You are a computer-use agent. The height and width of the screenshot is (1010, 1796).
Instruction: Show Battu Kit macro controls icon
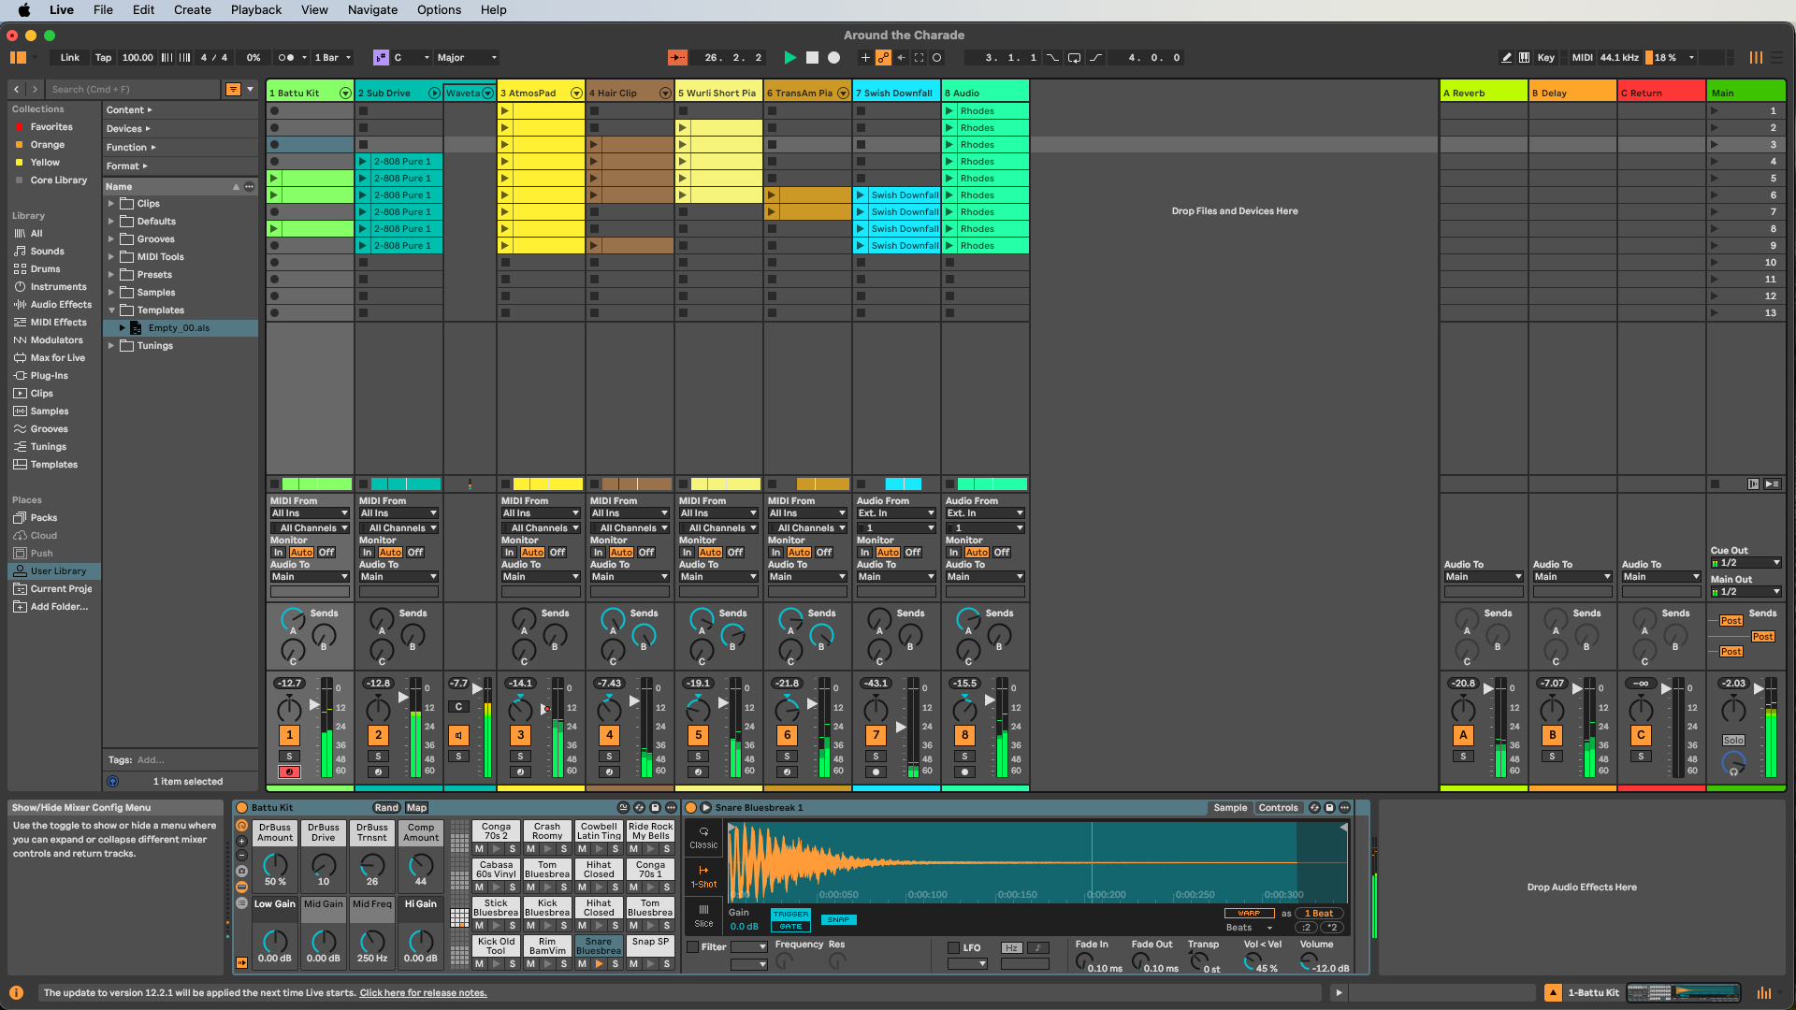tap(241, 827)
